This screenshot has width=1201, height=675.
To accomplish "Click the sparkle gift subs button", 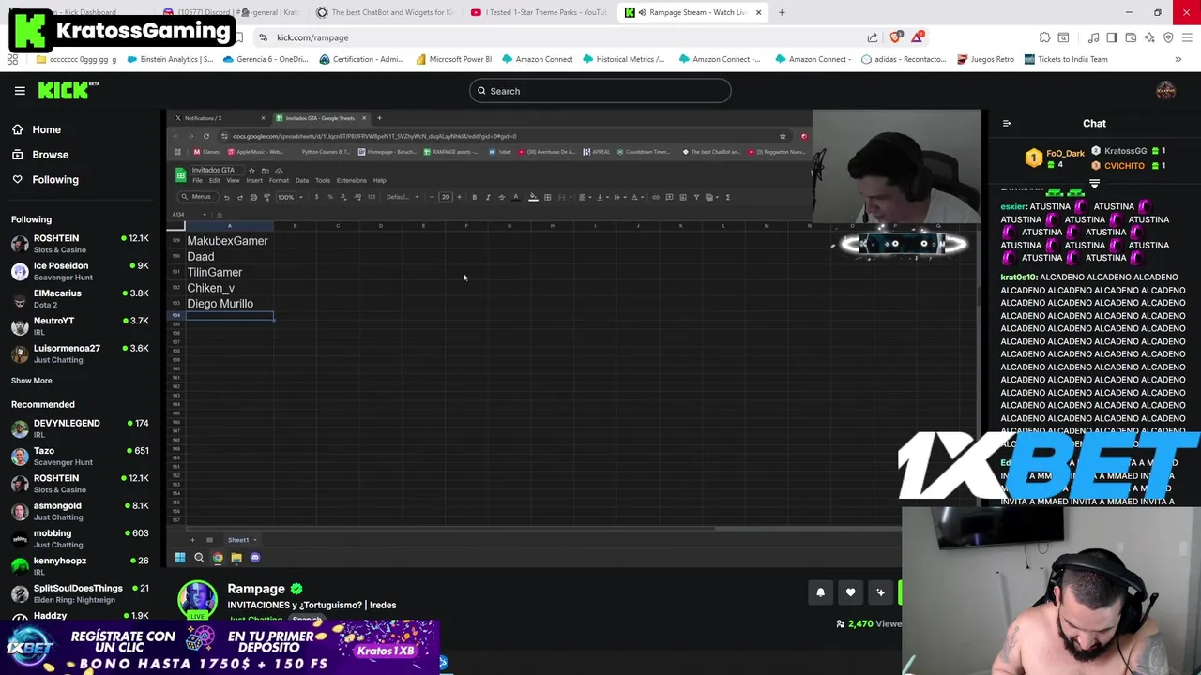I will coord(880,592).
